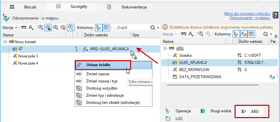Choose Zmień nazwę i typ menu entry

[x=113, y=81]
